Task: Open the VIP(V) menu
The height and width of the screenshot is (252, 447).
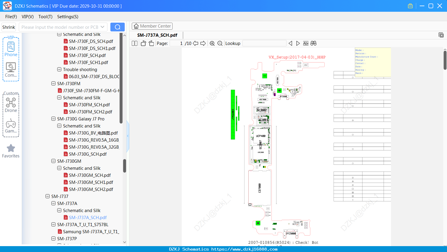Action: (28, 17)
